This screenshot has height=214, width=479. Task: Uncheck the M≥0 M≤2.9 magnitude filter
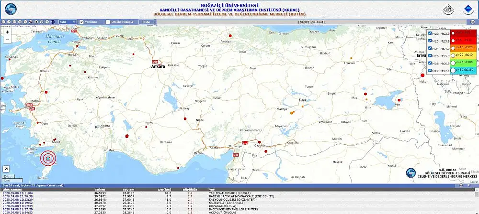(x=430, y=33)
